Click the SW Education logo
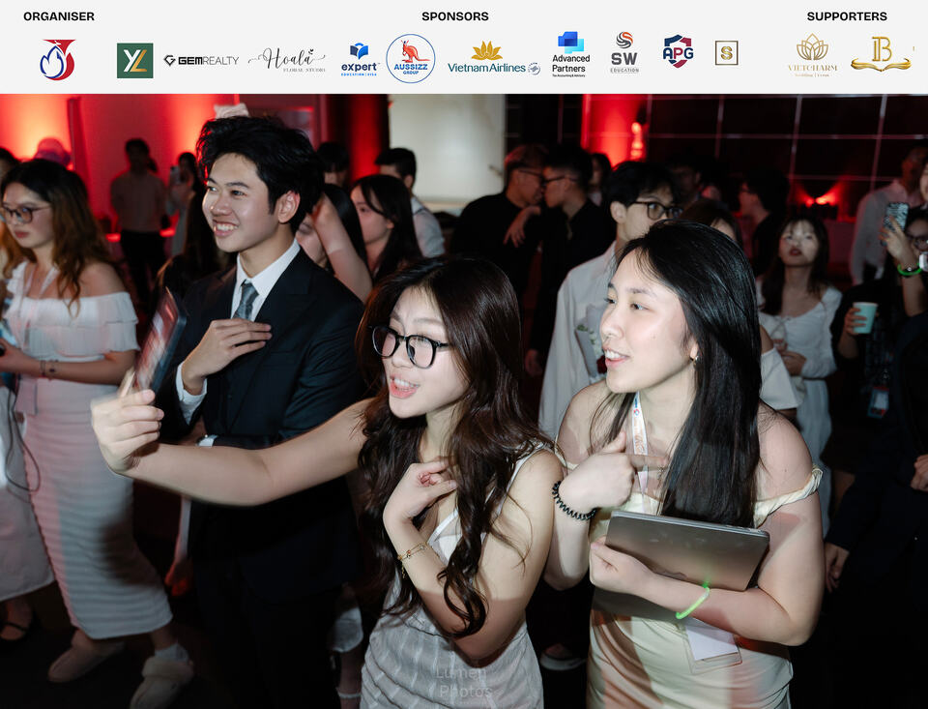Image resolution: width=928 pixels, height=709 pixels. [624, 52]
